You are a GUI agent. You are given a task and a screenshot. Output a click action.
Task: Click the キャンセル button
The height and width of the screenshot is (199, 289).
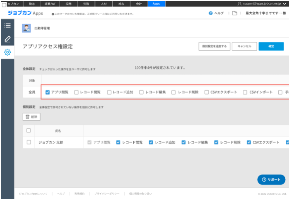coord(244,46)
